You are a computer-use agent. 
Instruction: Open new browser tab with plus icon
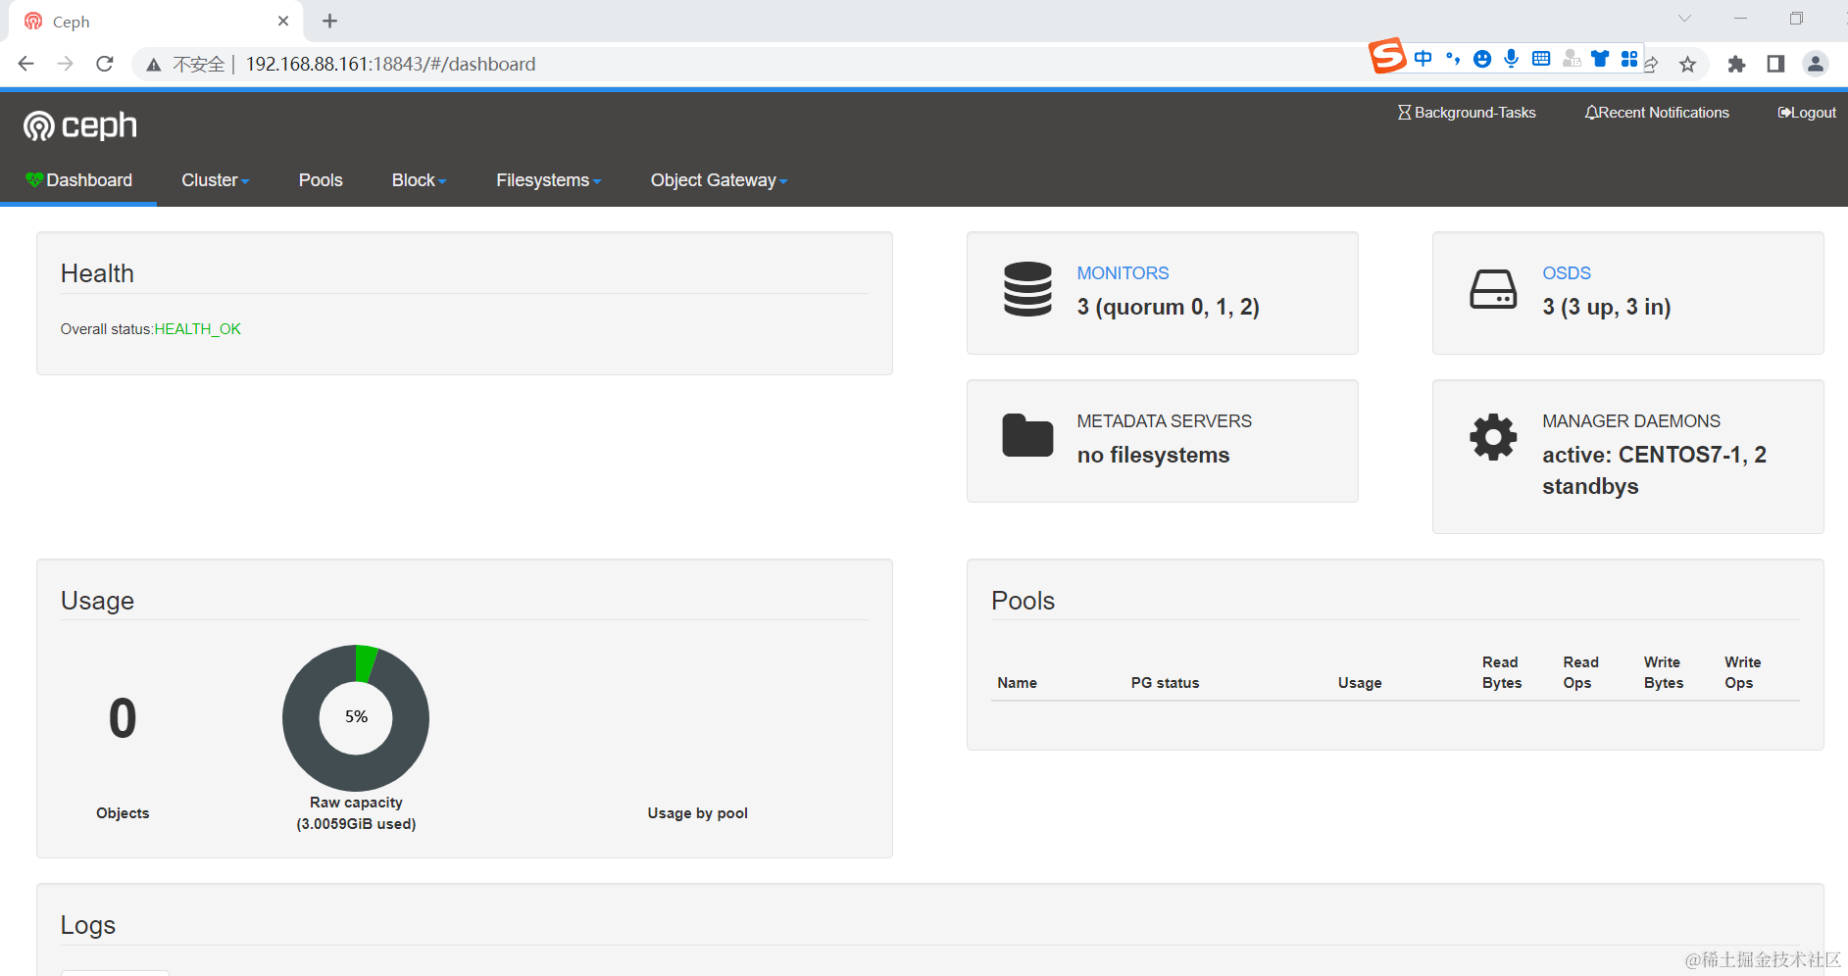pos(330,21)
